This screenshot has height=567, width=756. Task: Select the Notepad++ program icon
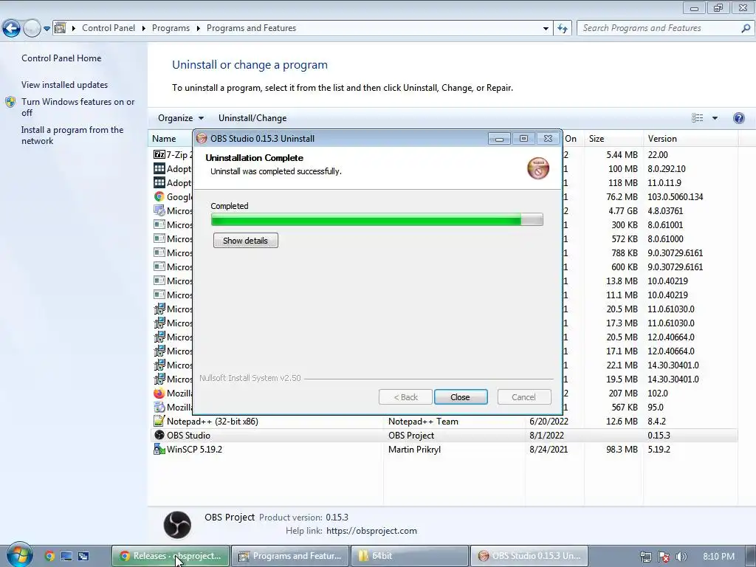[159, 421]
